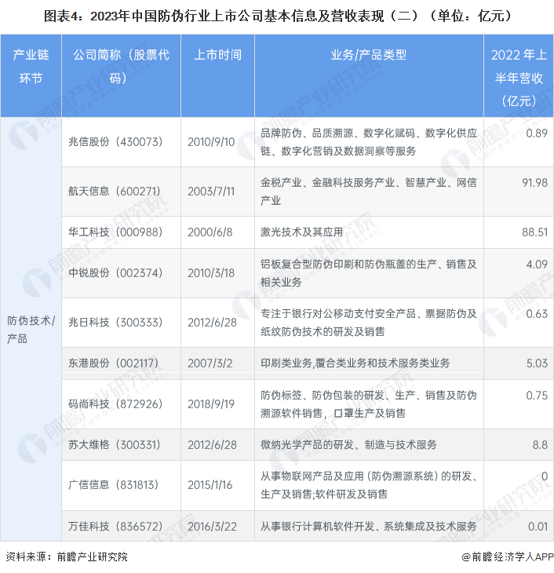The image size is (554, 573).
Task: Click listing date '2016/3/22'
Action: pos(213,527)
